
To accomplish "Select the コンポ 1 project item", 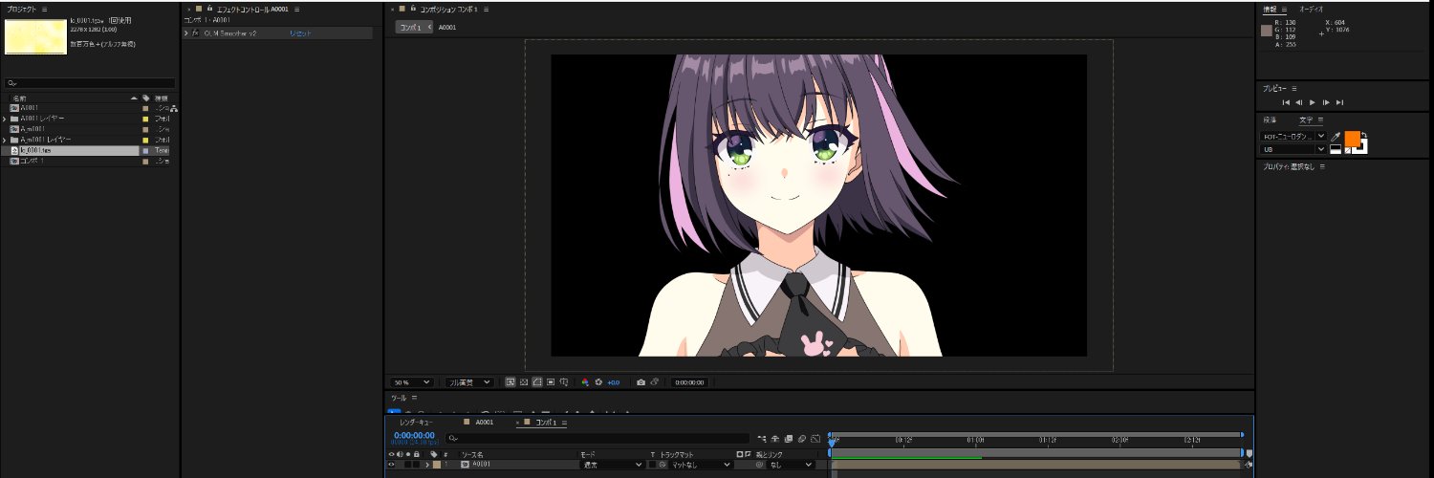I will 33,161.
